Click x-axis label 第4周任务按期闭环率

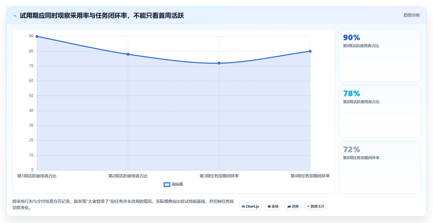310,176
